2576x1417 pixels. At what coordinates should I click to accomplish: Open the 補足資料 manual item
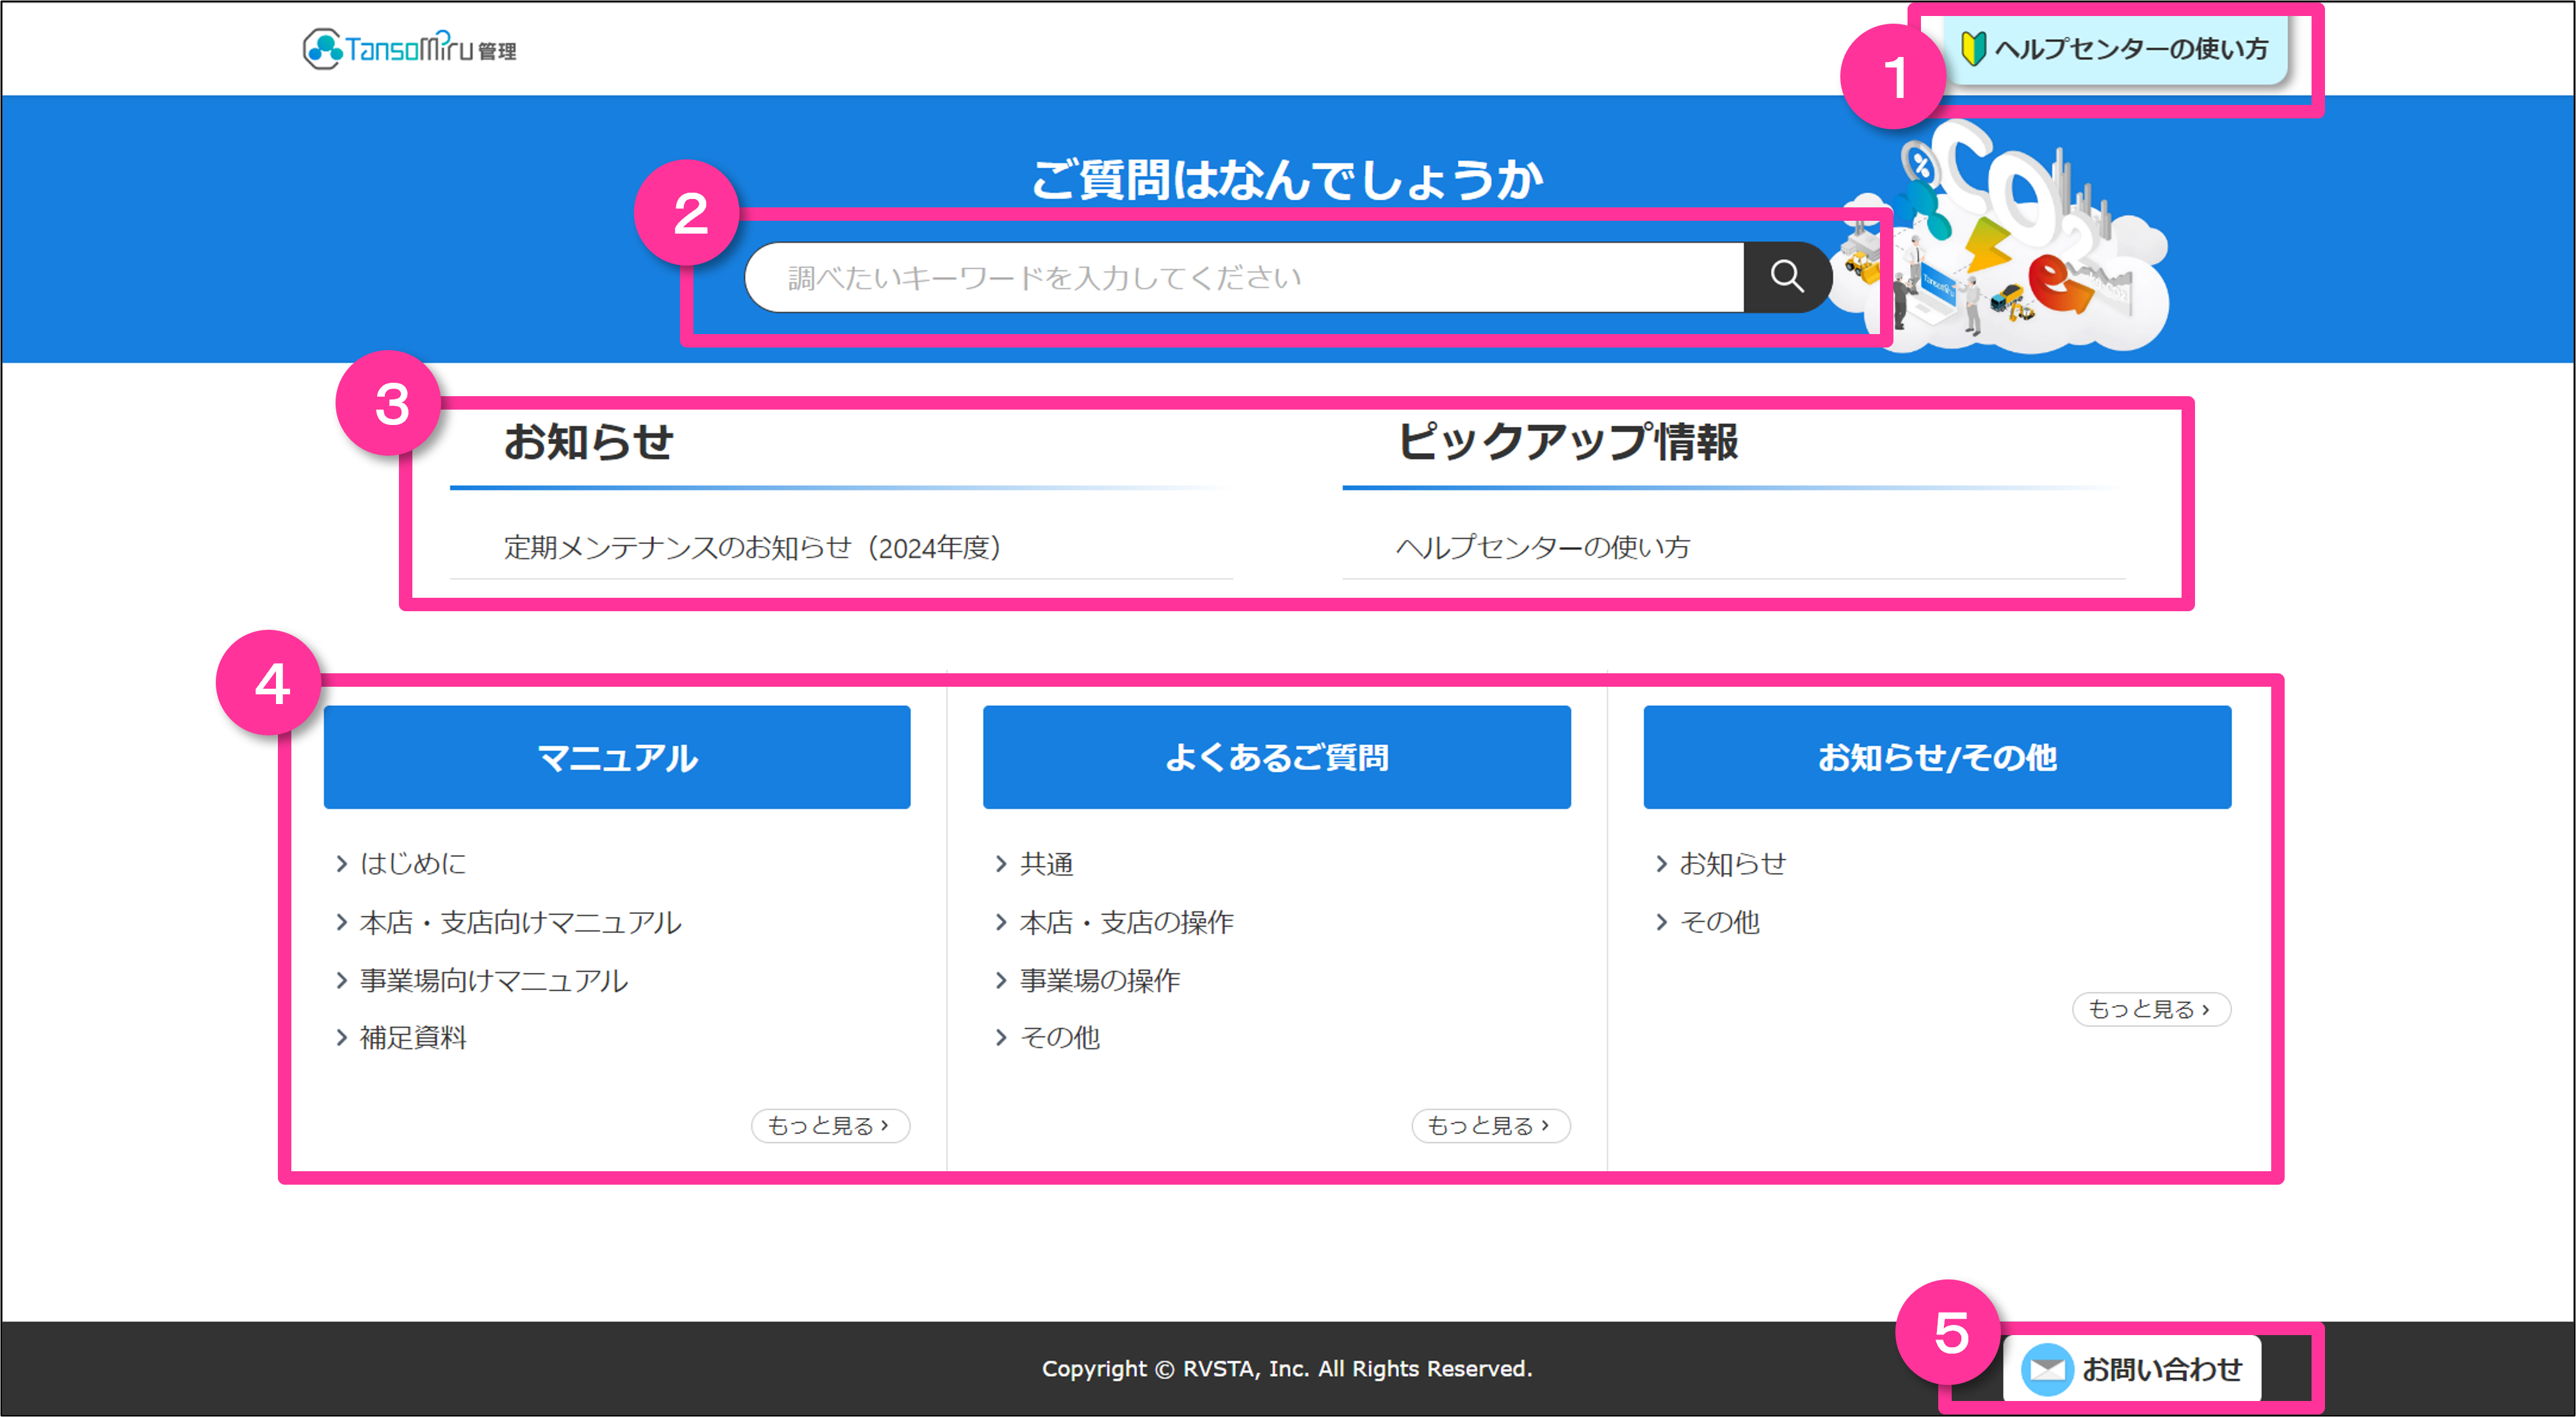click(412, 1038)
